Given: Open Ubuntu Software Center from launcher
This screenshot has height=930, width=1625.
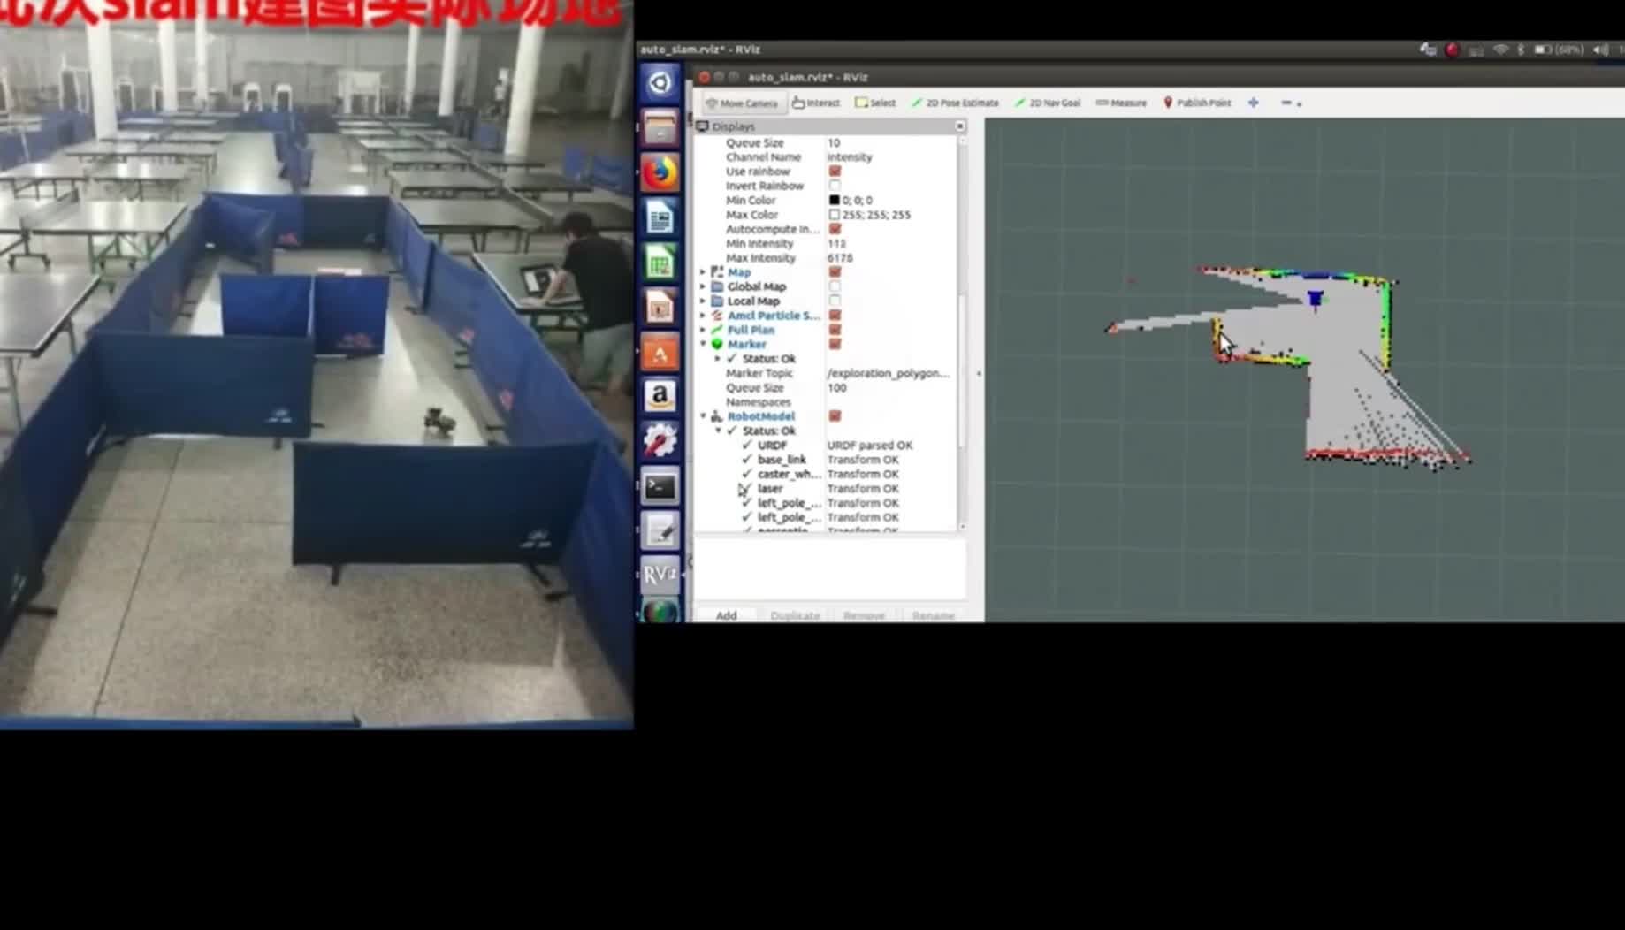Looking at the screenshot, I should point(660,353).
